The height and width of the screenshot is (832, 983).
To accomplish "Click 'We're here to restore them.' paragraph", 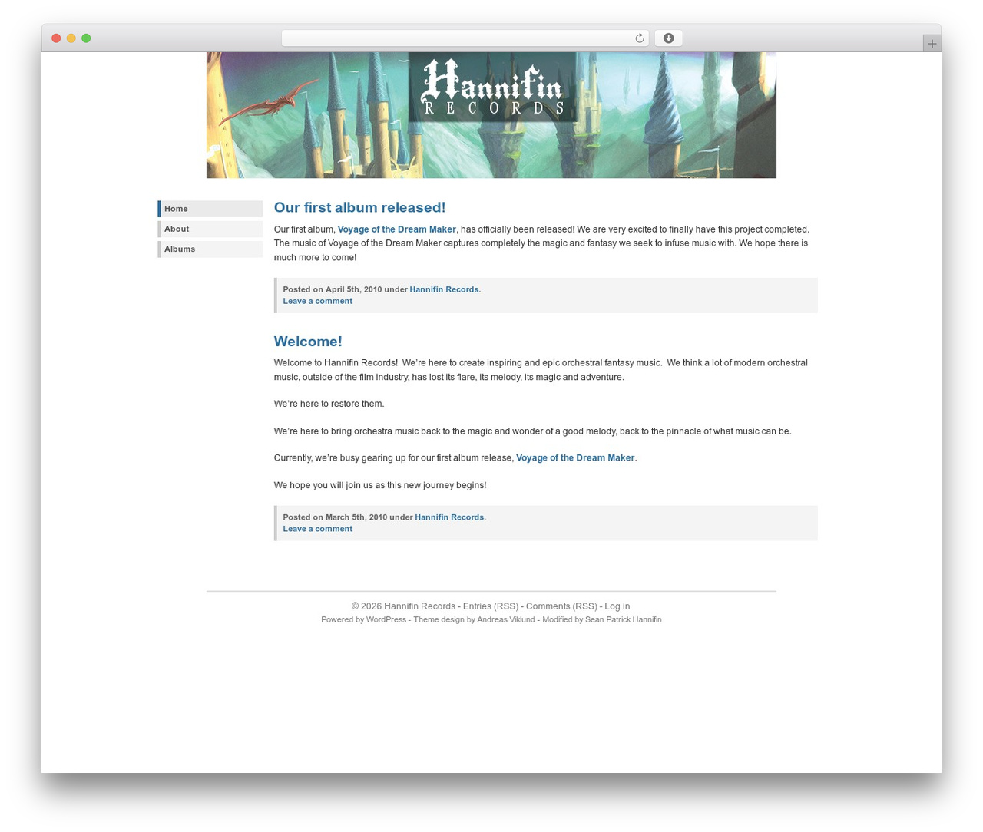I will pos(329,404).
